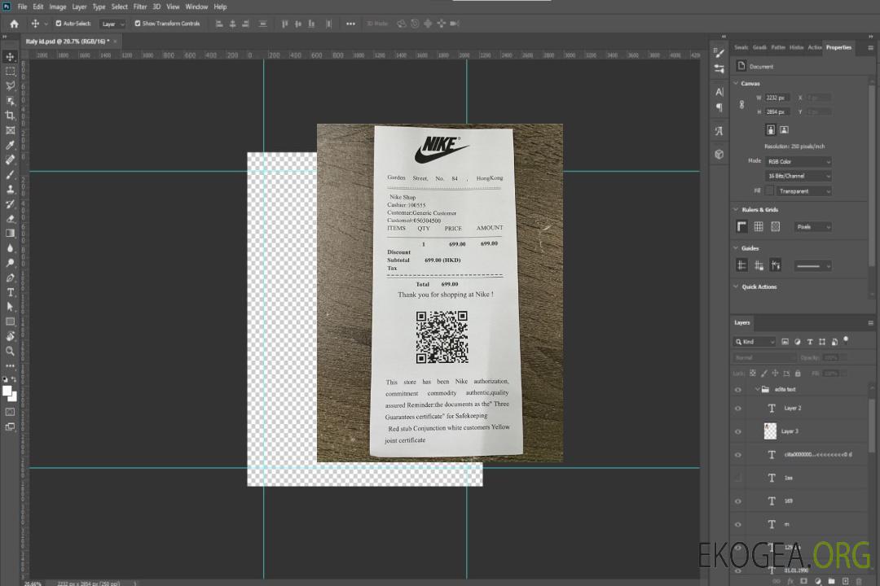Open the Window menu
880x586 pixels.
point(196,7)
